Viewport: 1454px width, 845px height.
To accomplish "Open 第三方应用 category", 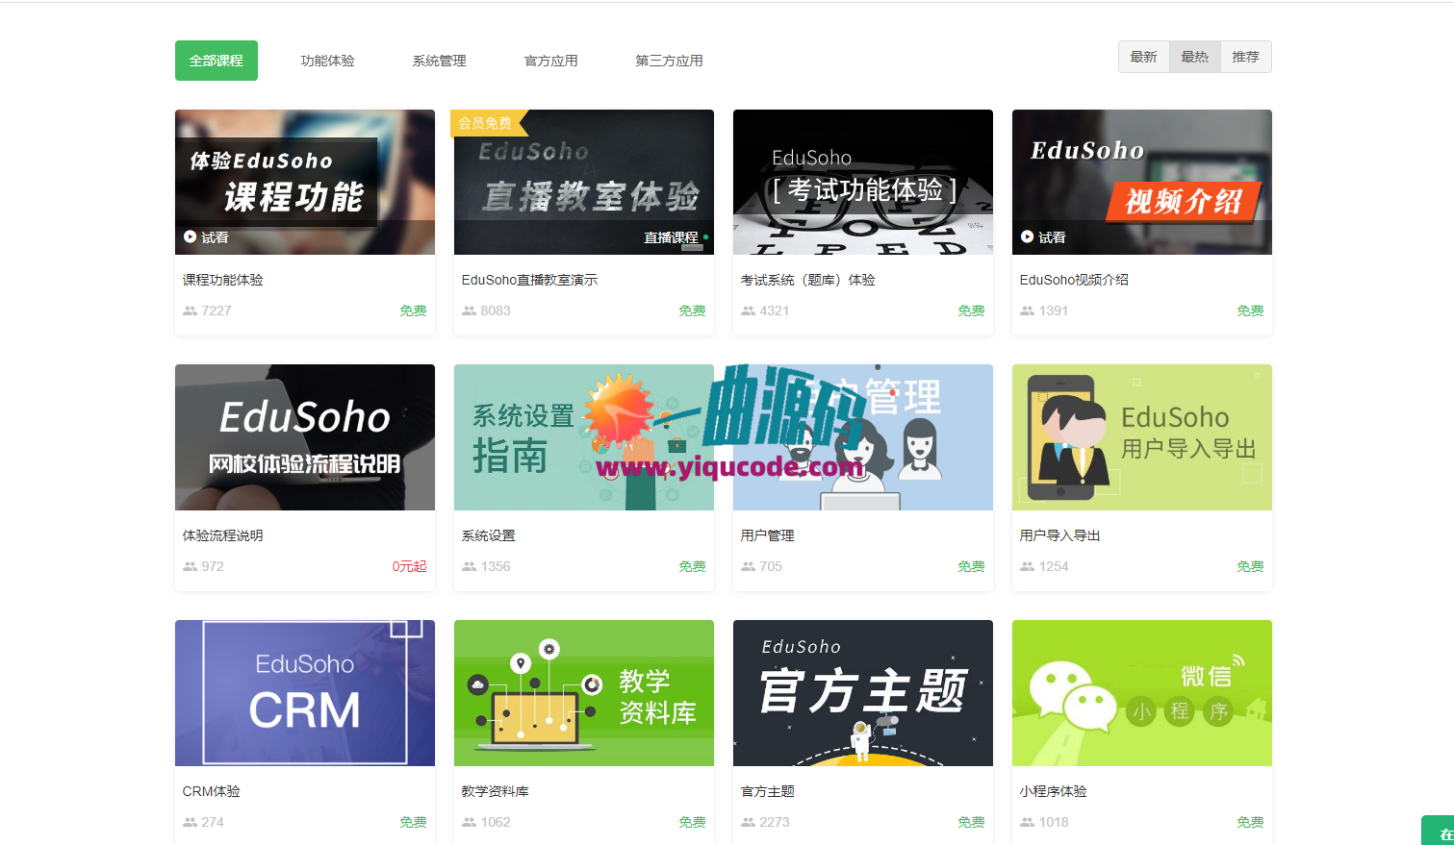I will pos(669,61).
